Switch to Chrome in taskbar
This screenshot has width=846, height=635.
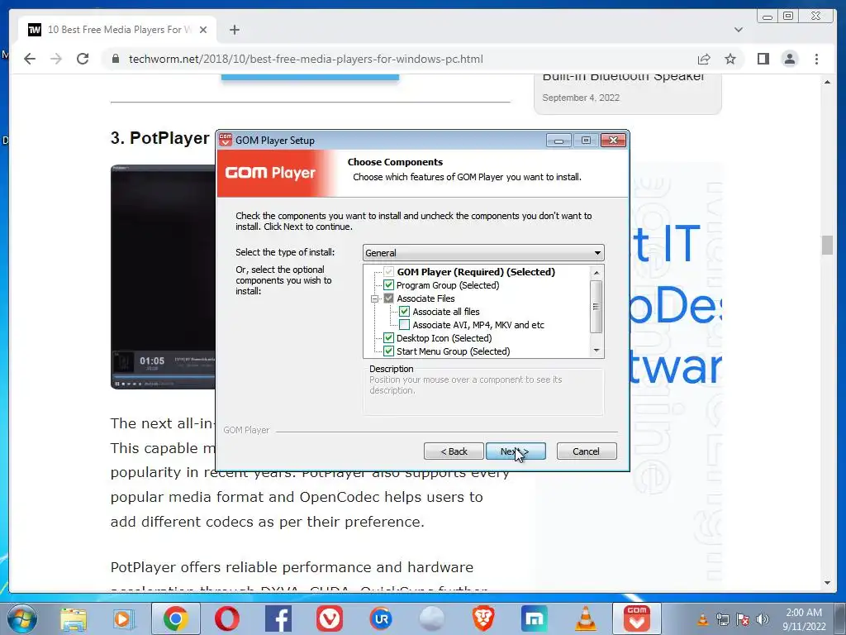(x=175, y=619)
